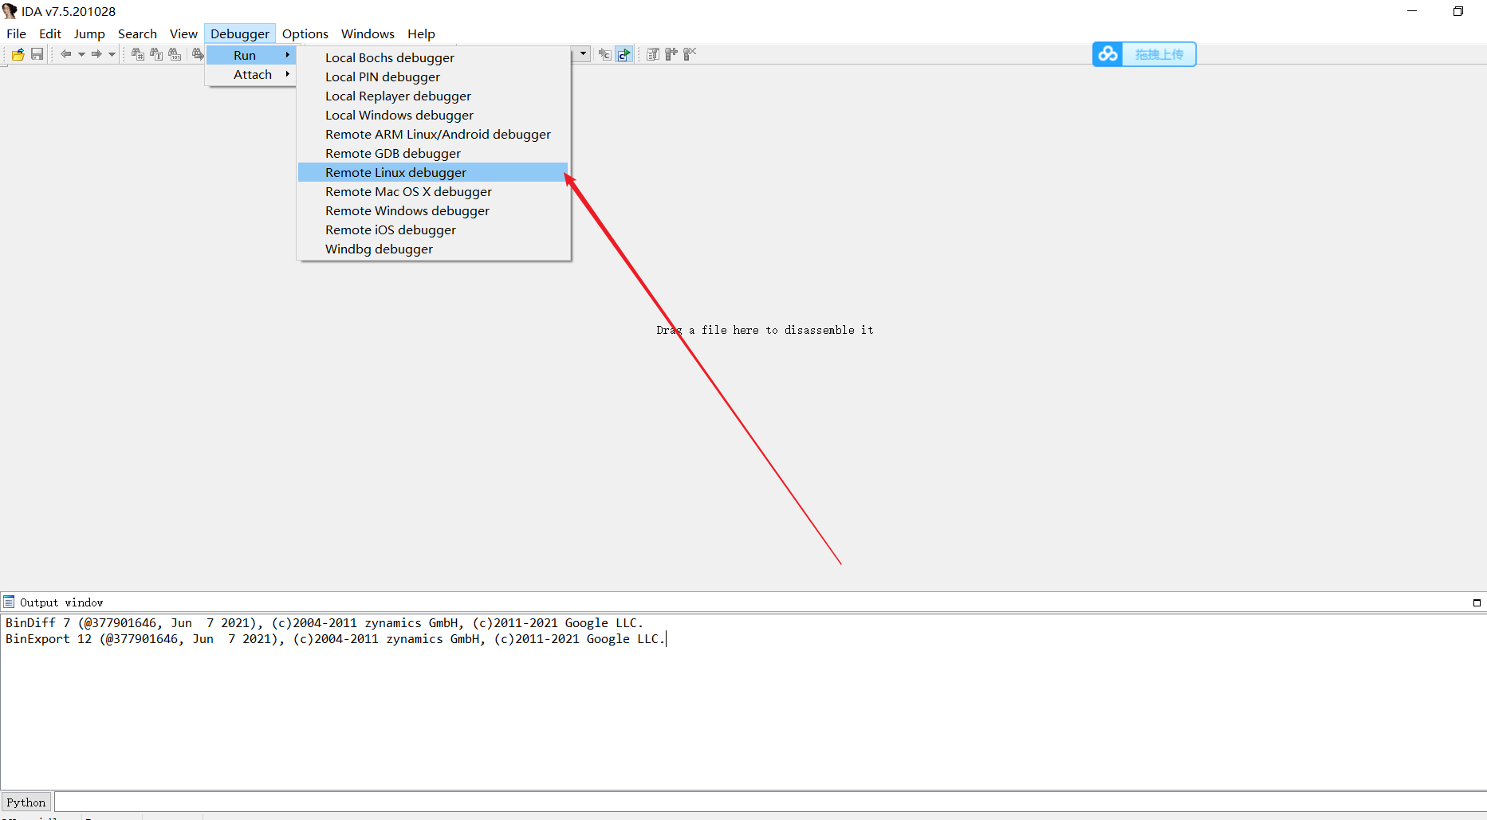Click the Python console language button

(x=26, y=802)
